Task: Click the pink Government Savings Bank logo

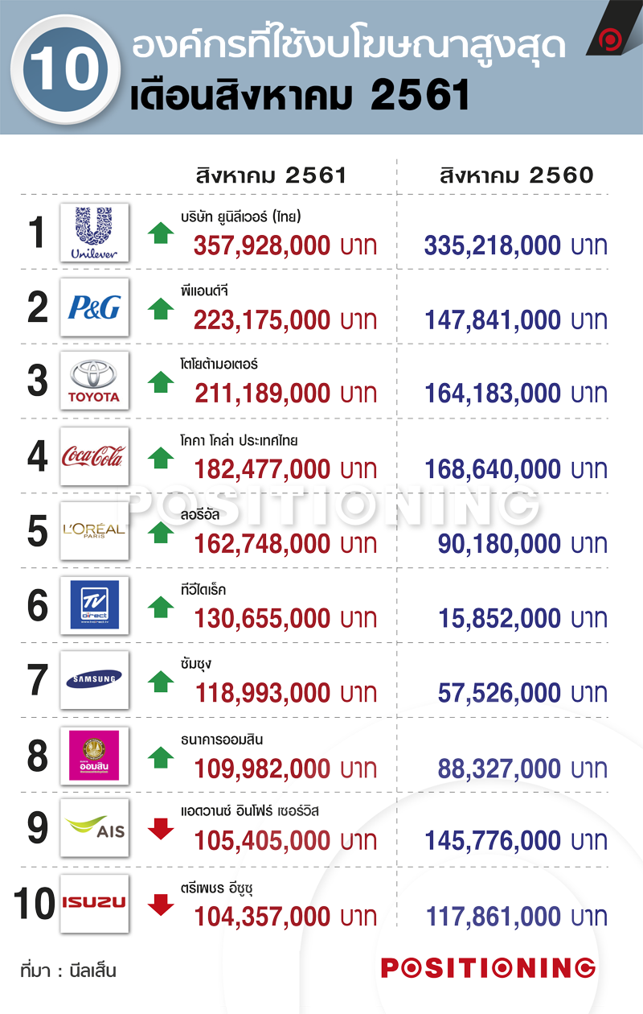Action: (95, 755)
